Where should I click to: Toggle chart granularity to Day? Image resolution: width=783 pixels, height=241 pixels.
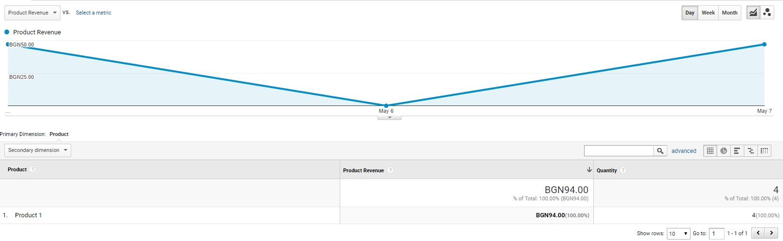tap(690, 13)
